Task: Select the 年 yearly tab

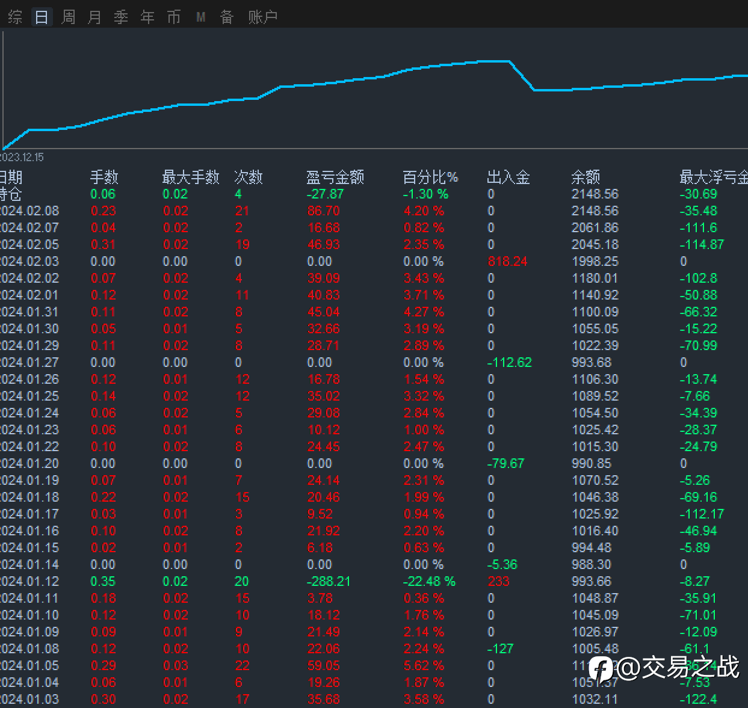Action: tap(147, 17)
